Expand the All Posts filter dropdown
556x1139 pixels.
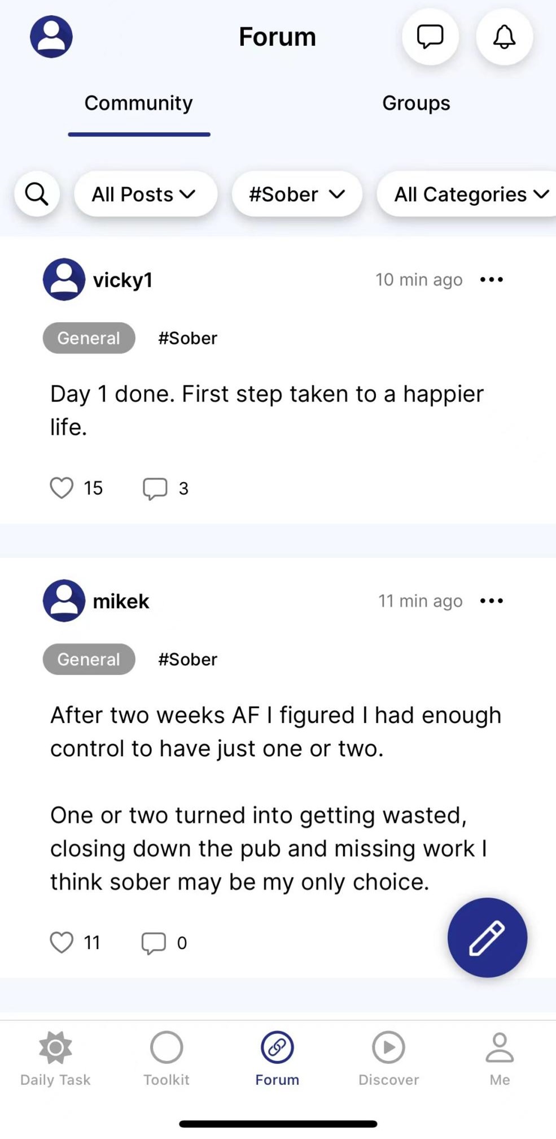coord(145,194)
